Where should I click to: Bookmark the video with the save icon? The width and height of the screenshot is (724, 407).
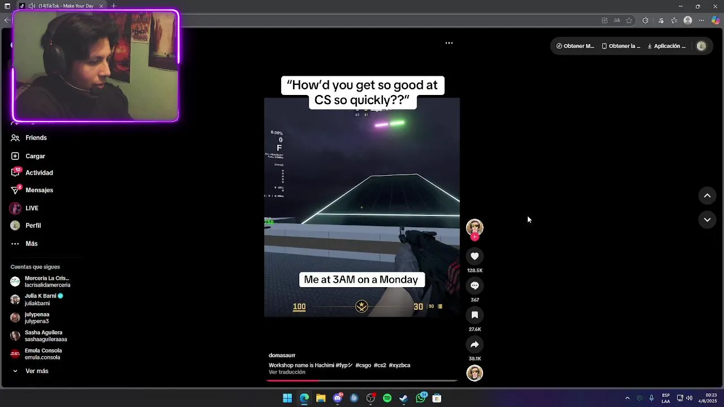[x=475, y=315]
